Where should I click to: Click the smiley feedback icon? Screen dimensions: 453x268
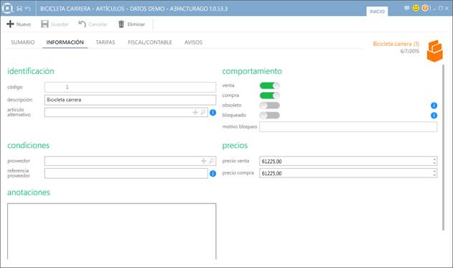point(416,8)
